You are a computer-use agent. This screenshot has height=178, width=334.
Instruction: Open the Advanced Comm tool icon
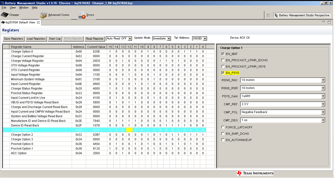(43, 15)
